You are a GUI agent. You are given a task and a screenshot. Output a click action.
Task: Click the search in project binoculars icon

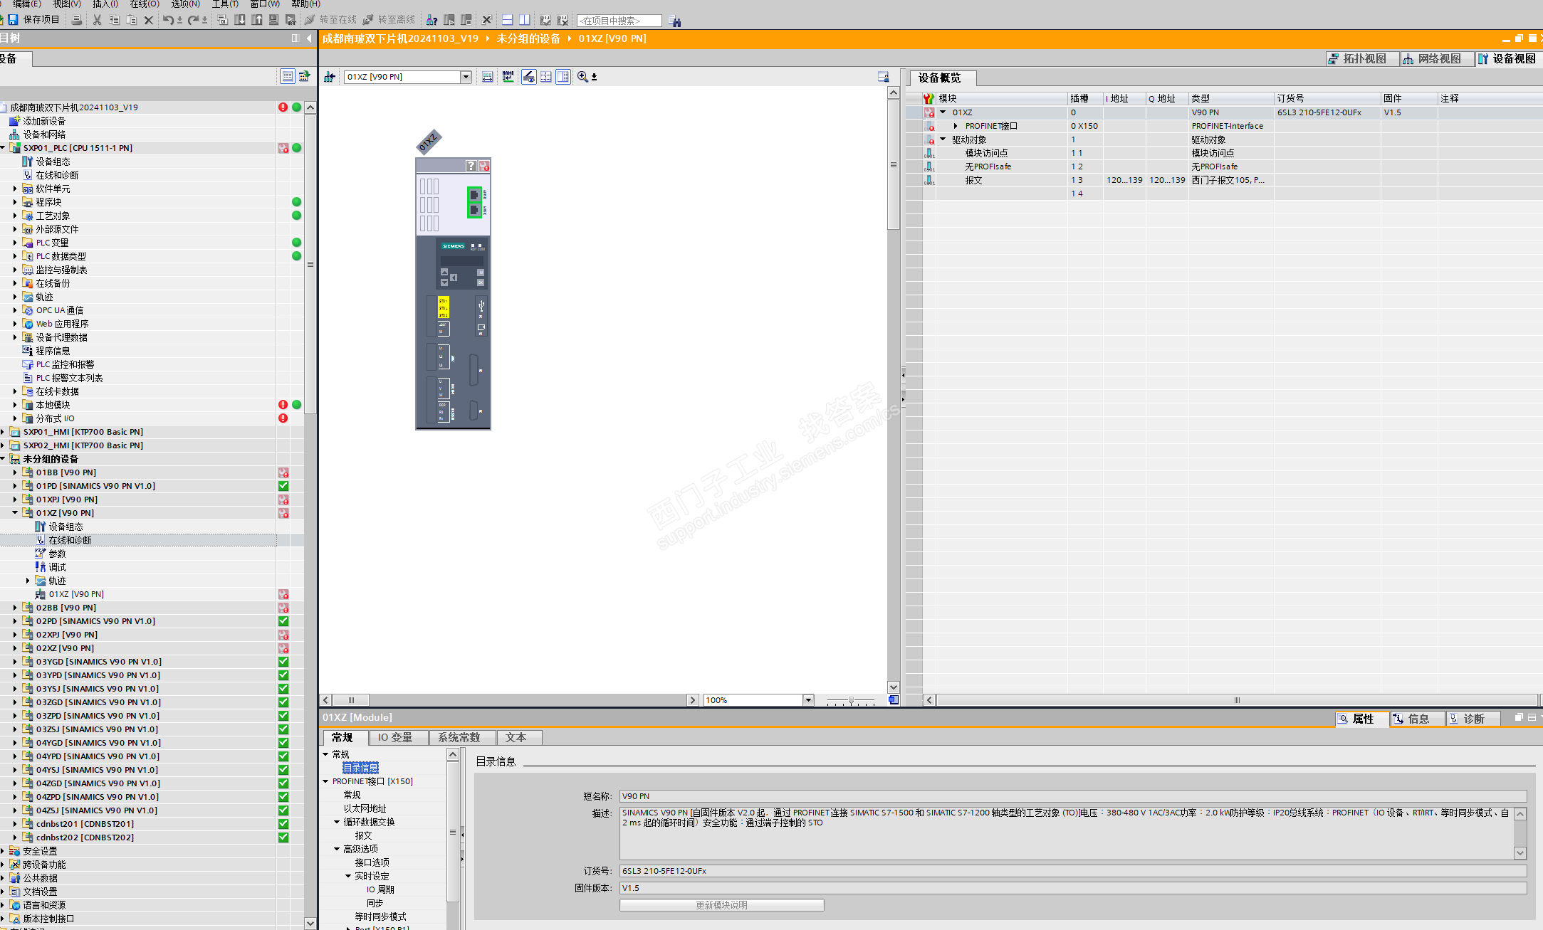(675, 21)
